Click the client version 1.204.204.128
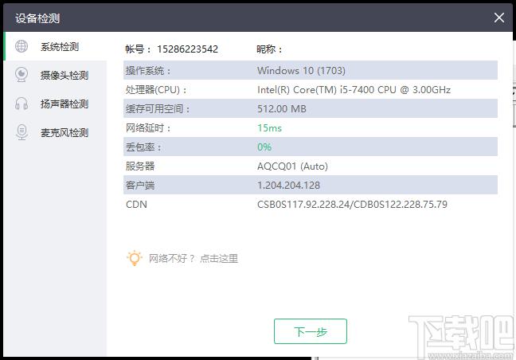 (x=288, y=186)
